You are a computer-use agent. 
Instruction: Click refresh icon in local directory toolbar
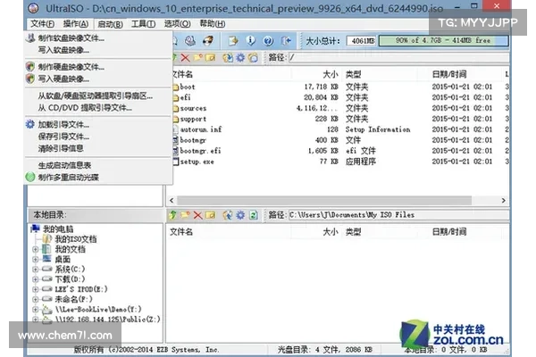[254, 215]
